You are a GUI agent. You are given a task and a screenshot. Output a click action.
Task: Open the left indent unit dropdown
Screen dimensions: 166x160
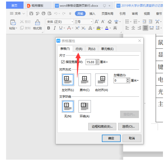[138, 80]
